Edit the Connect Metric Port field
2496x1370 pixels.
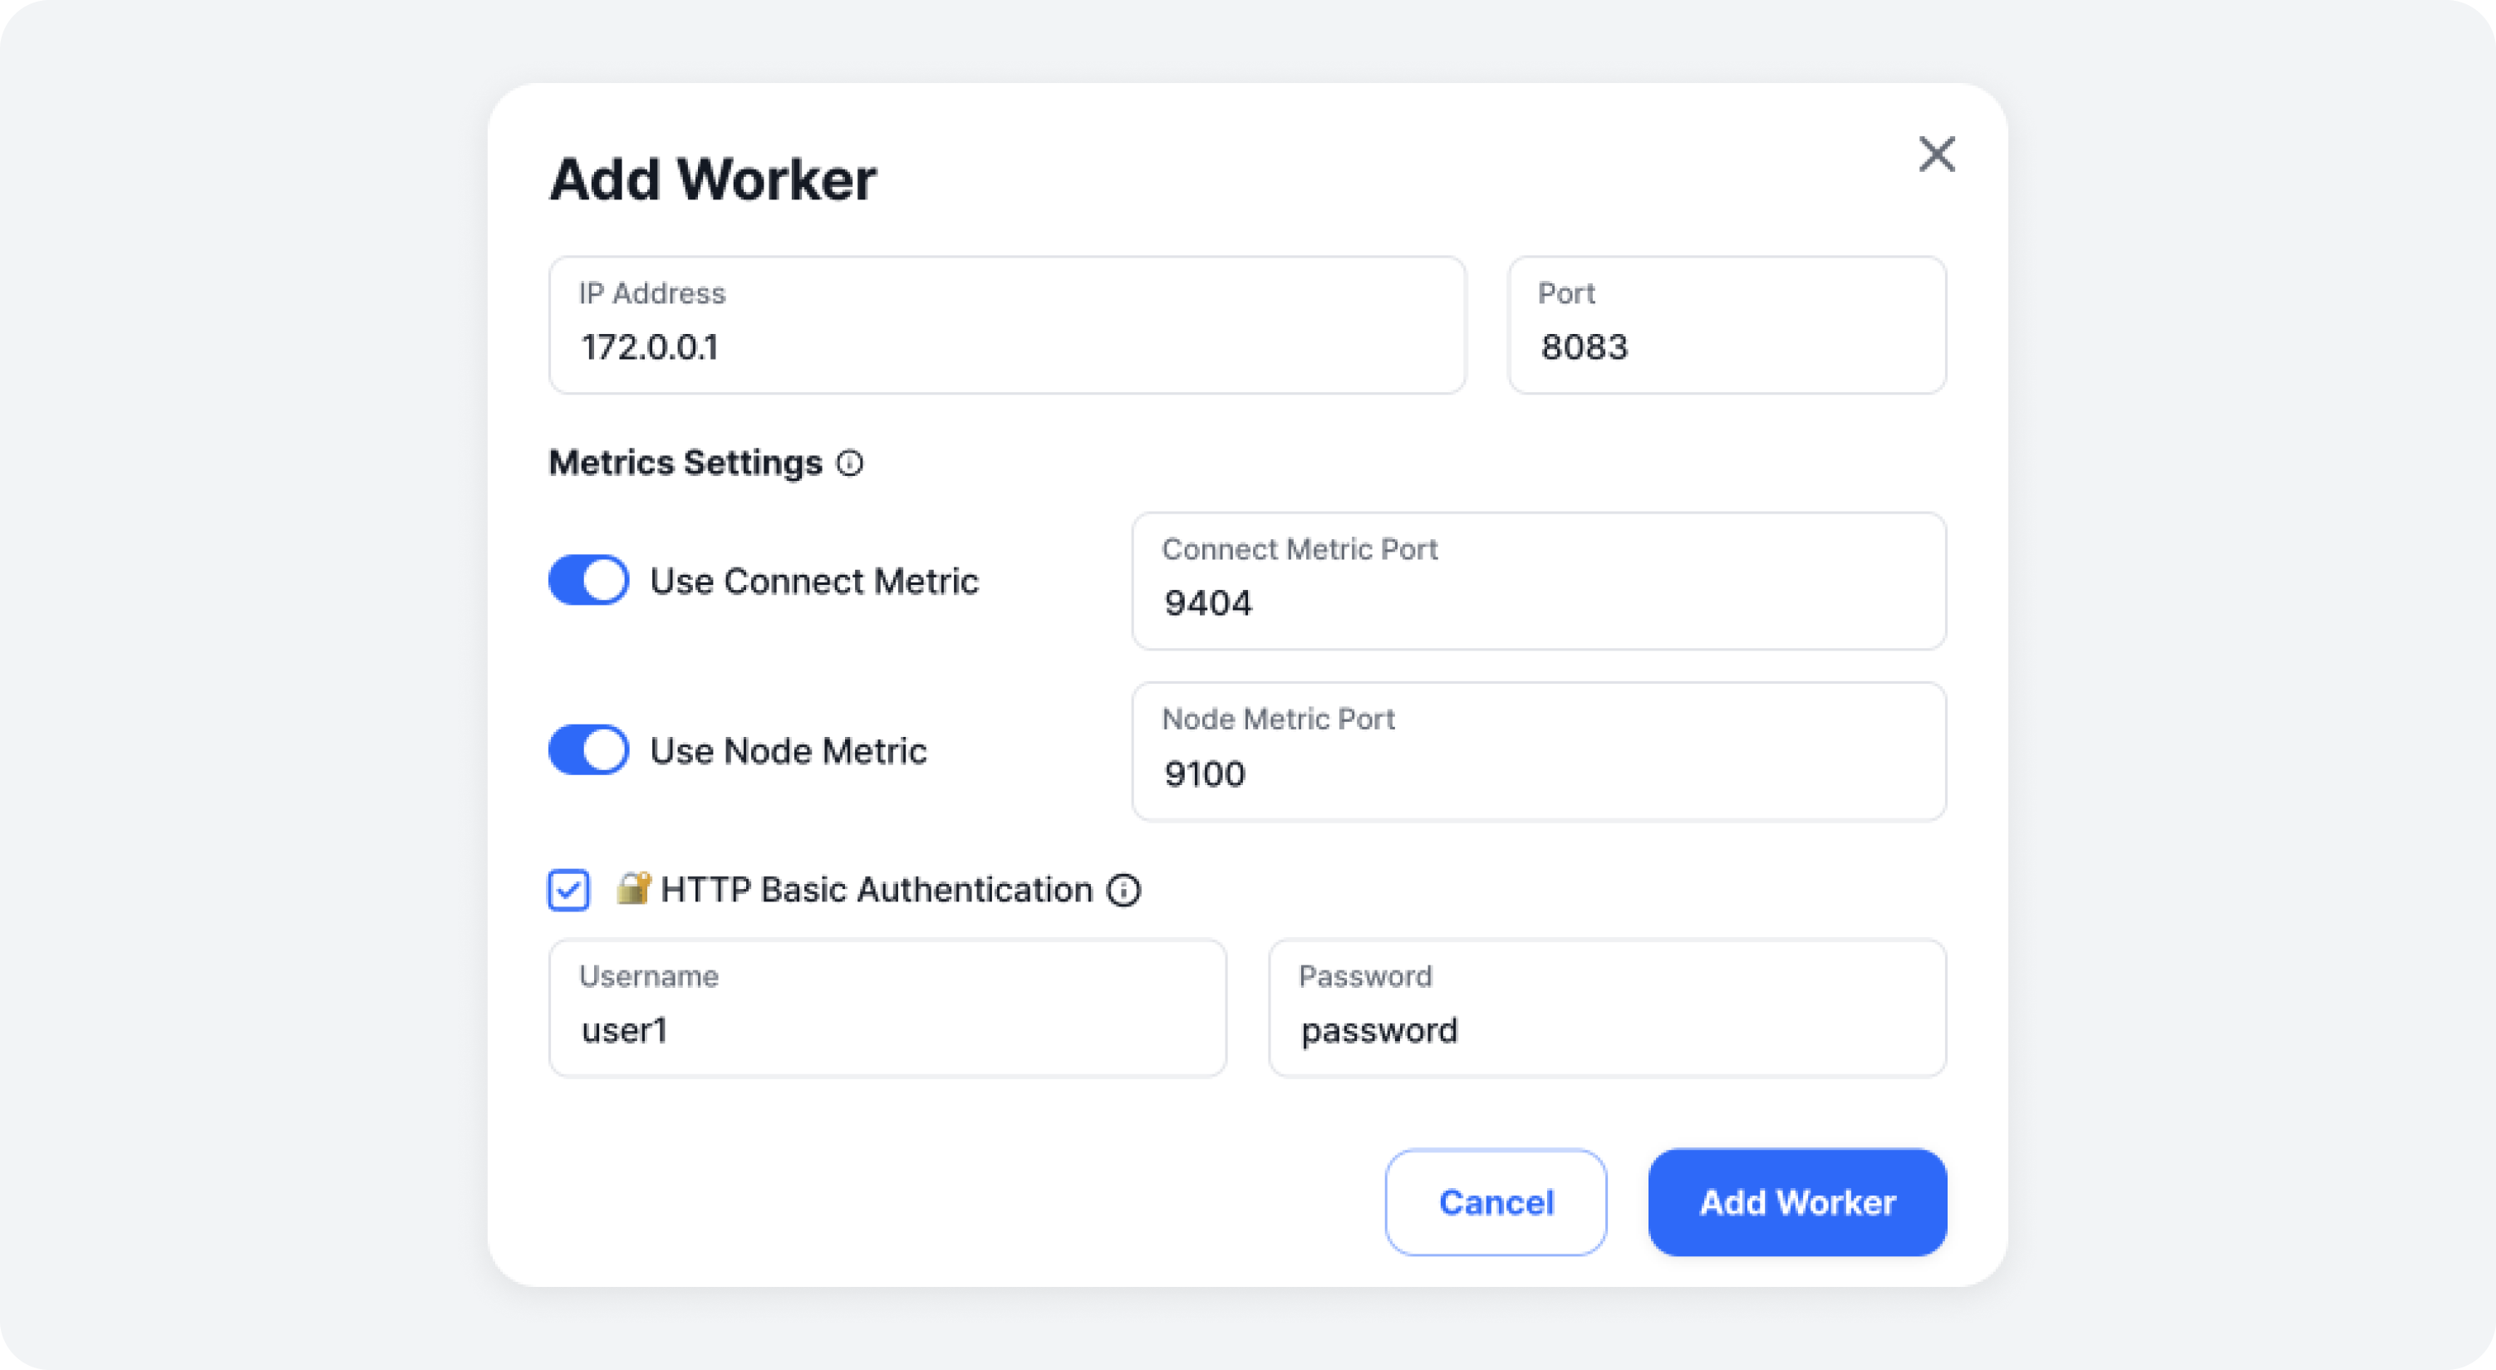click(1539, 582)
